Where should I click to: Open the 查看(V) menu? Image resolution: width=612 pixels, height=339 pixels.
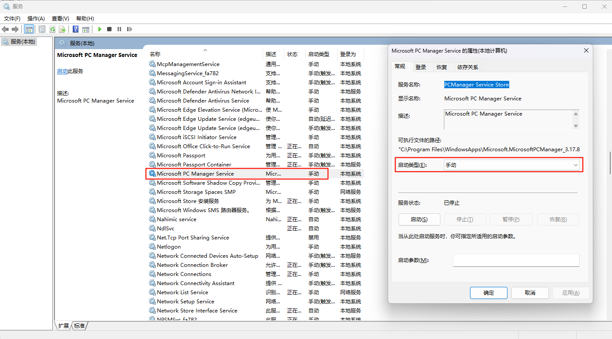pyautogui.click(x=61, y=18)
